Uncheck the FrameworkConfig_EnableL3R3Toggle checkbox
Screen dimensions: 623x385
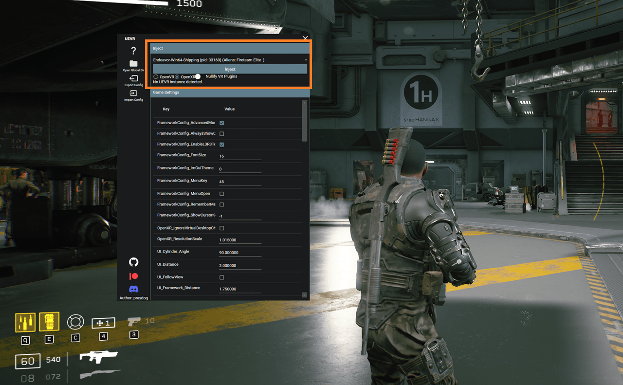tap(222, 145)
